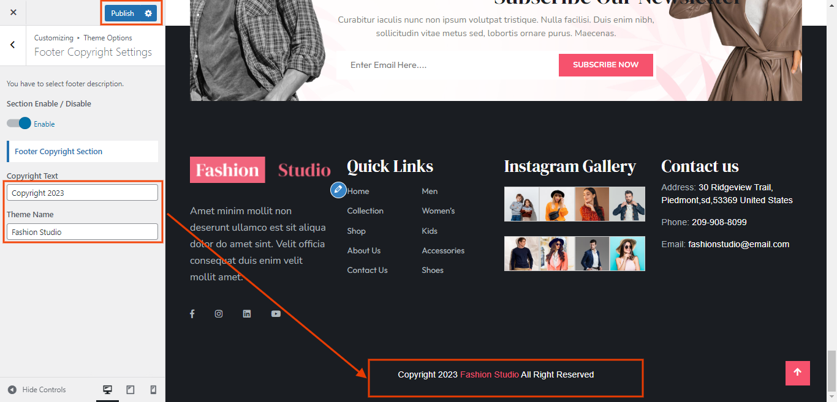Switch to mobile preview device icon
Screen dimensions: 837x402
[153, 390]
